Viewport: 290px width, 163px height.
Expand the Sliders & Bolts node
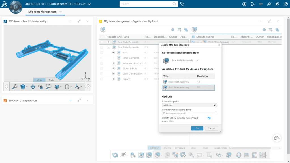[113, 68]
